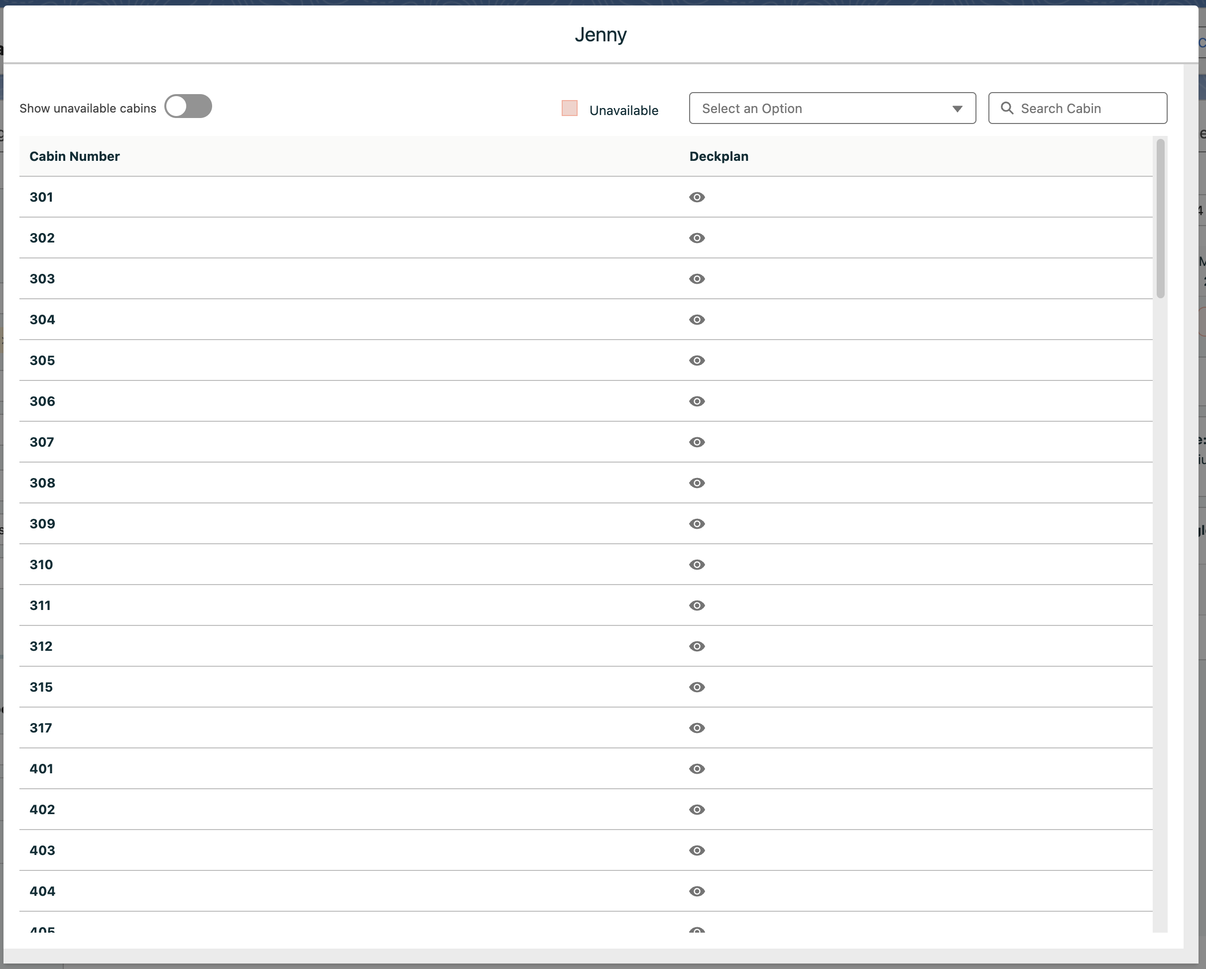
Task: Click the cabin list vertical scrollbar
Action: point(1160,218)
